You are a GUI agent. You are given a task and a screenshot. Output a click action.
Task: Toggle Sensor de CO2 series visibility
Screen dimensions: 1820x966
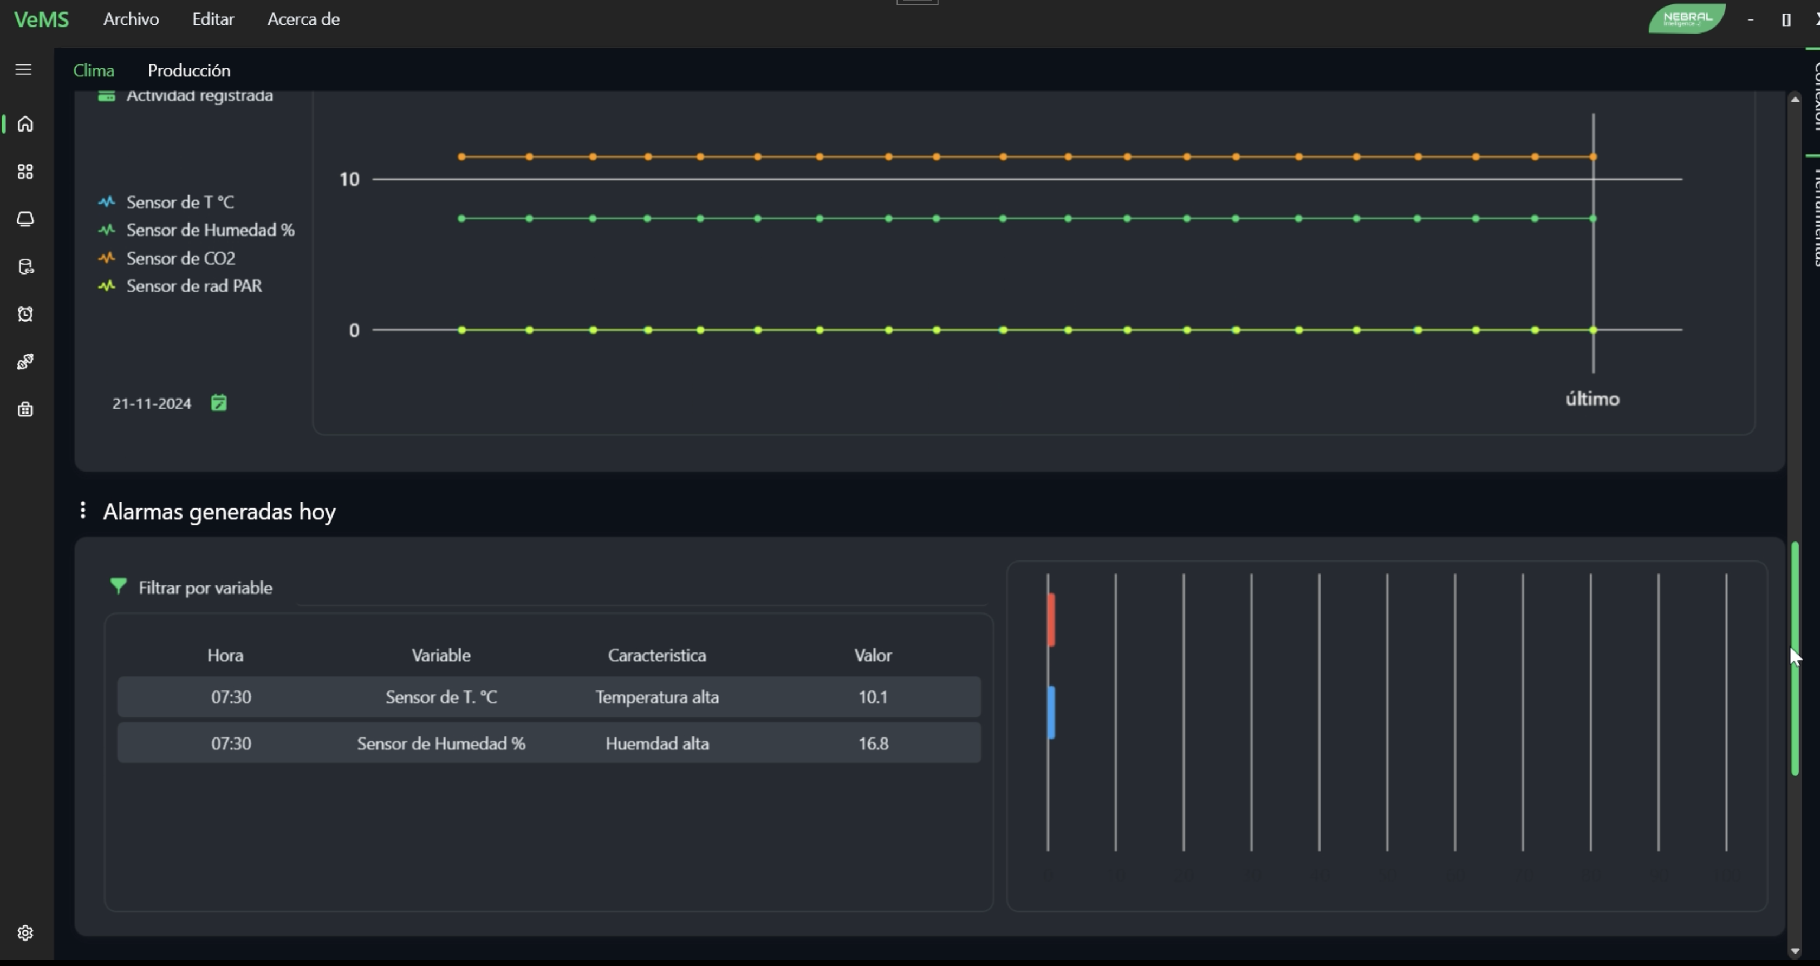tap(107, 258)
